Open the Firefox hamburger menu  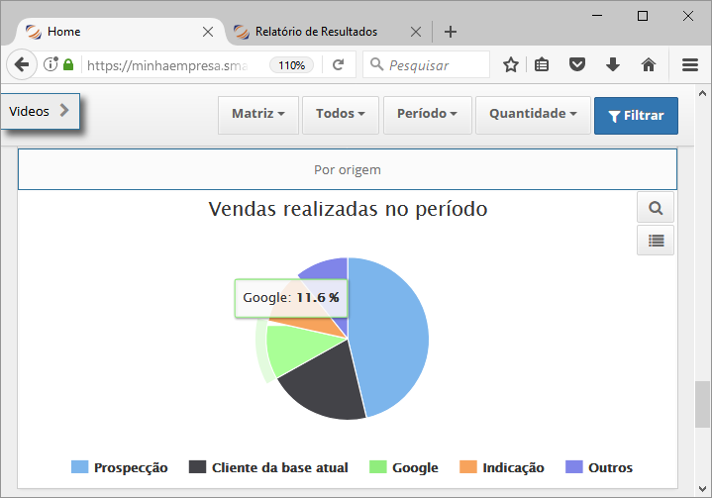690,65
